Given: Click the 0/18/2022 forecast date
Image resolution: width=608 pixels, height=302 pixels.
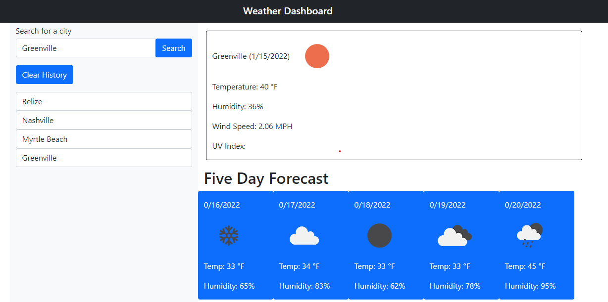Looking at the screenshot, I should click(x=372, y=205).
